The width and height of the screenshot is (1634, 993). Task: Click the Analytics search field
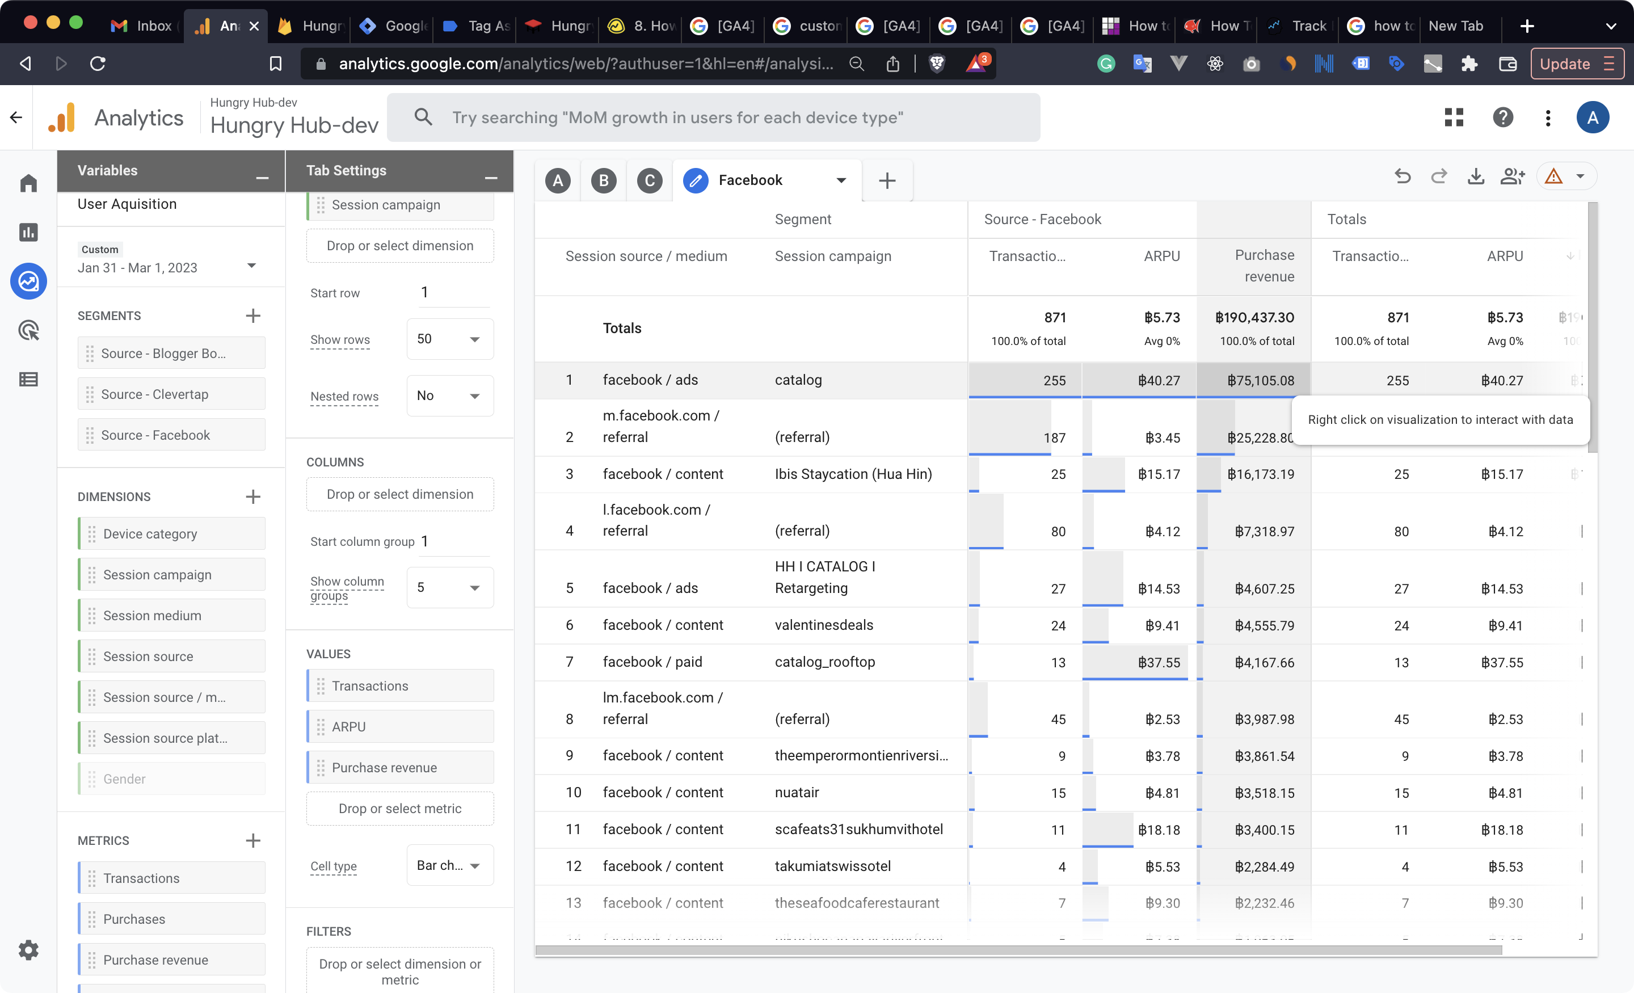point(713,117)
